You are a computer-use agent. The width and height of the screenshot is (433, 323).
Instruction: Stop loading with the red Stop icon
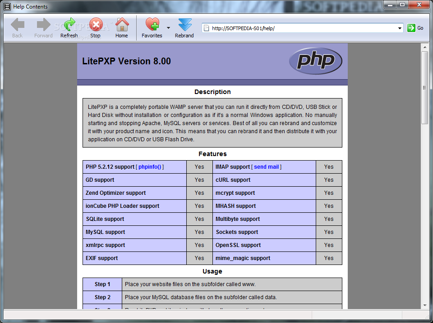point(96,25)
